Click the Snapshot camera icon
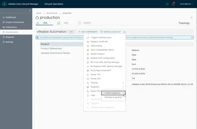Viewport: 197px width, 129px height. tap(88, 87)
